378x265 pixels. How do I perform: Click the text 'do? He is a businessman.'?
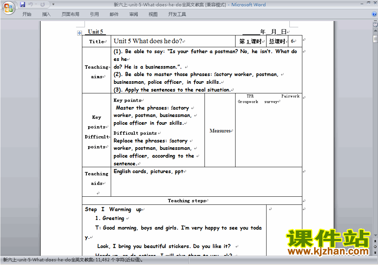point(147,67)
